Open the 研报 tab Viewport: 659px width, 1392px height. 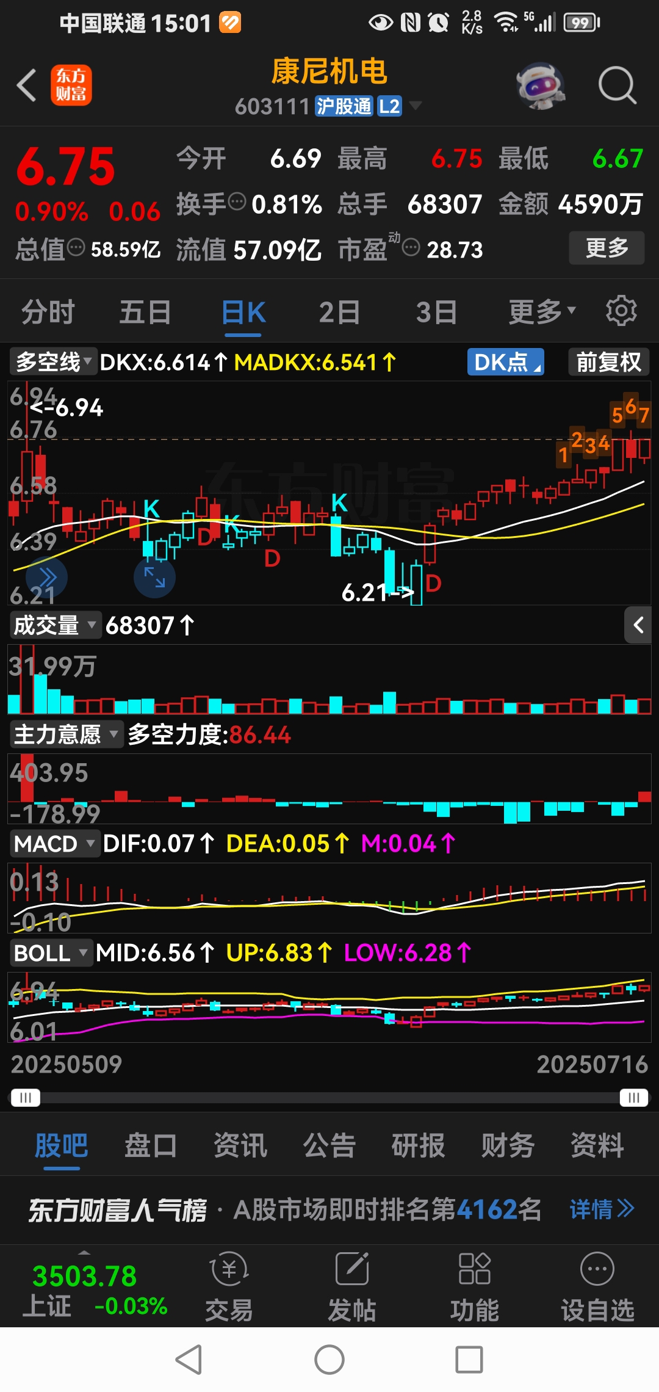click(419, 1145)
